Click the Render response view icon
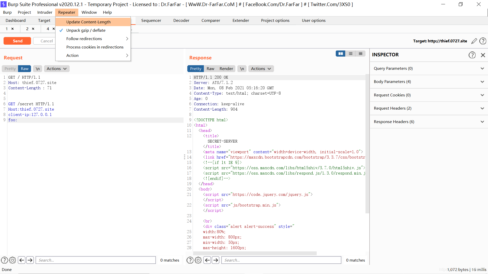The height and width of the screenshot is (274, 488). coord(226,68)
